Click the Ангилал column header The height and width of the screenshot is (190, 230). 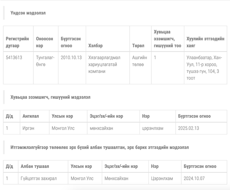(x=31, y=116)
